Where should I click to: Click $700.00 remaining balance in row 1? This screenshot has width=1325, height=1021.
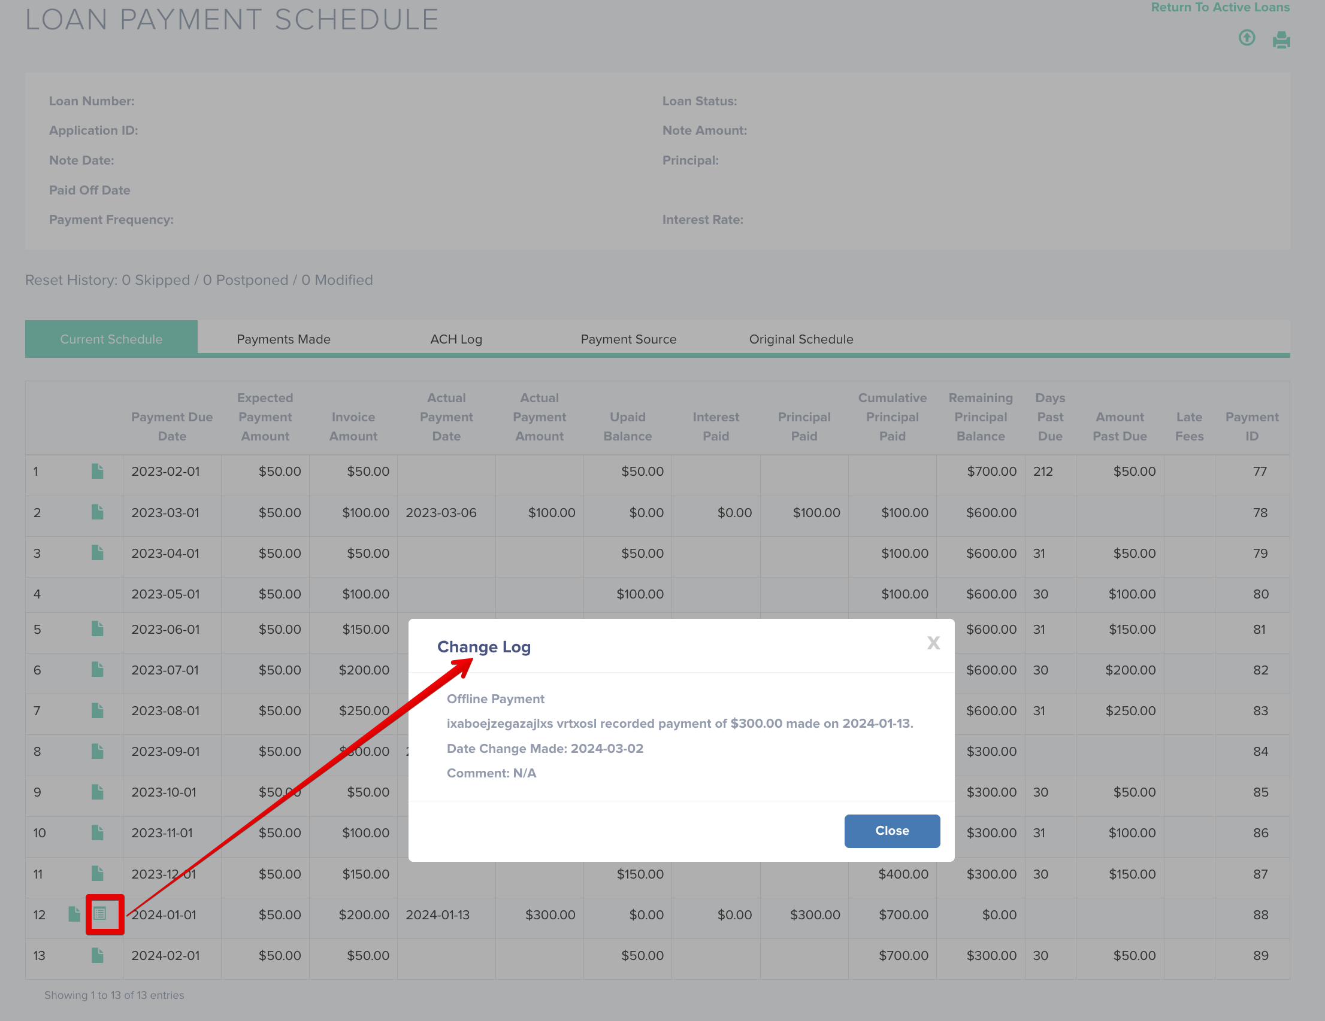tap(991, 471)
